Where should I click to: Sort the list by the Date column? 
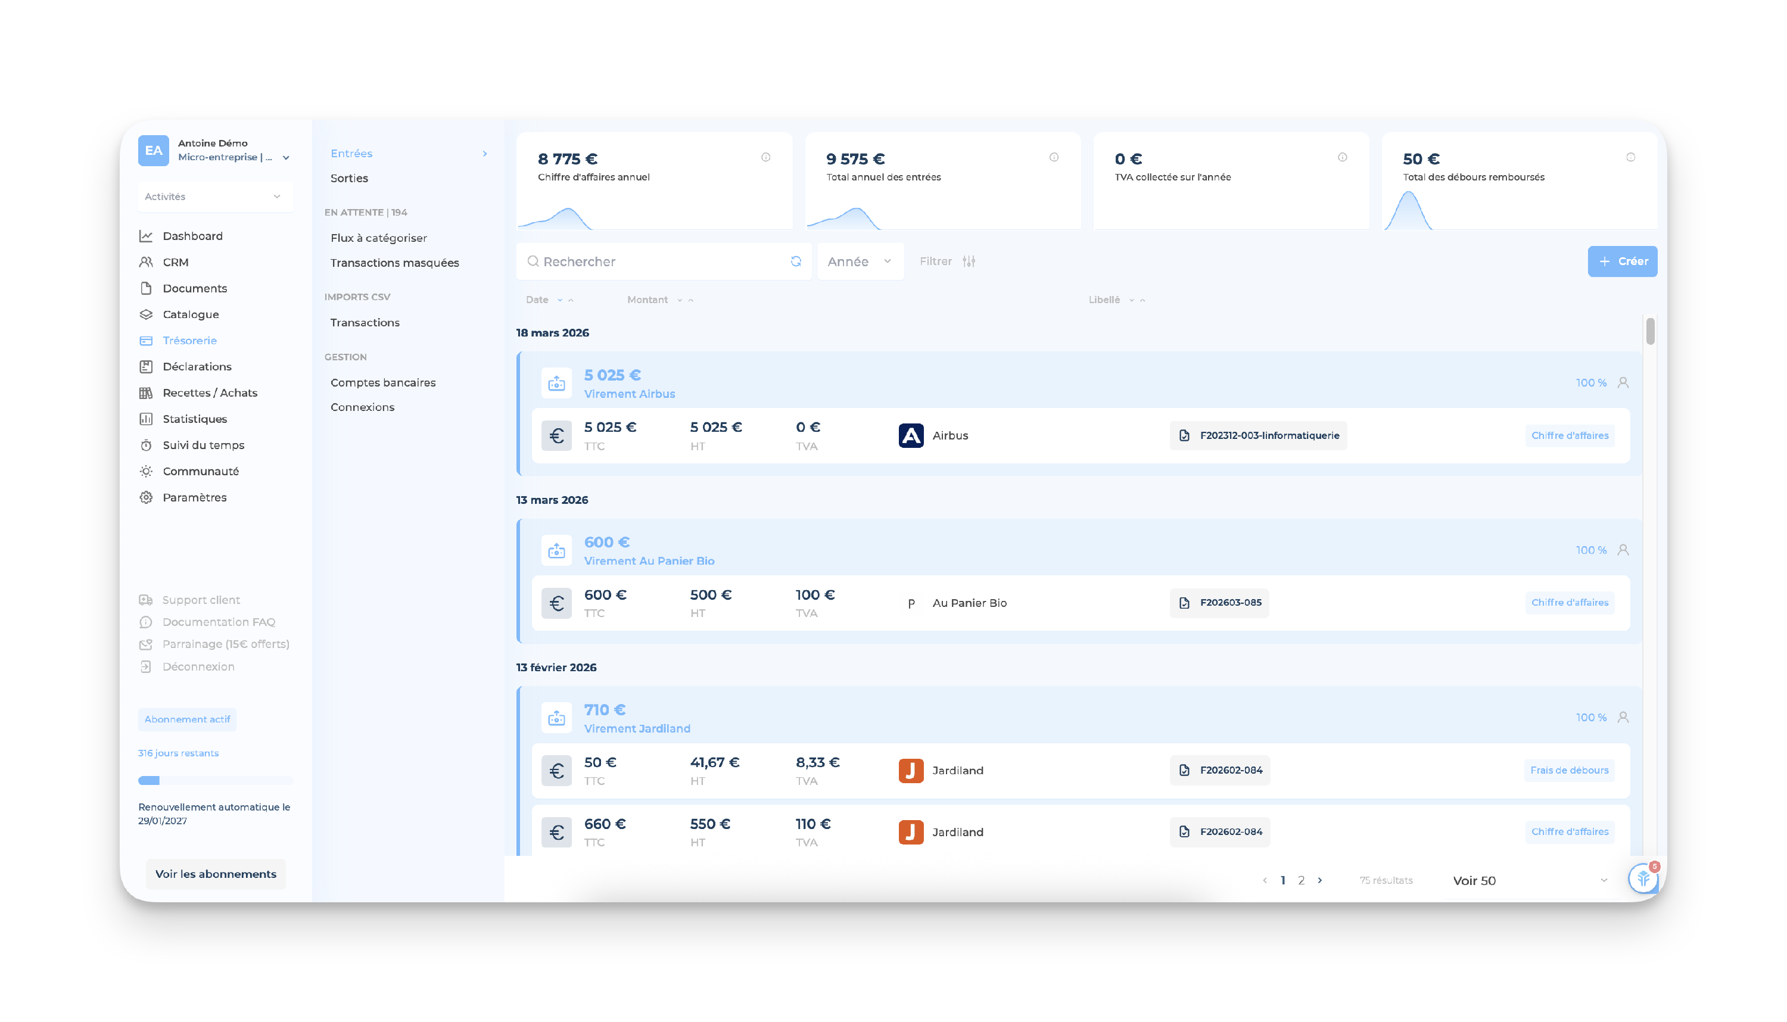coord(538,300)
